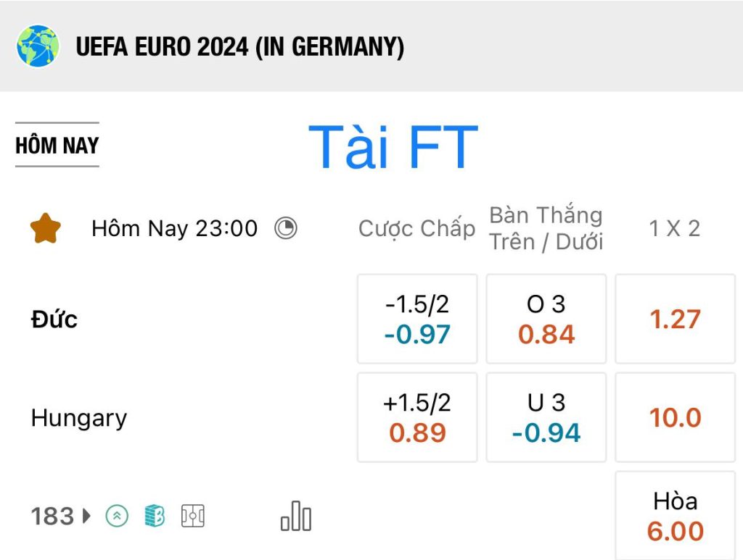Viewport: 743px width, 560px height.
Task: Choose Đức win odds 1.27
Action: (676, 319)
